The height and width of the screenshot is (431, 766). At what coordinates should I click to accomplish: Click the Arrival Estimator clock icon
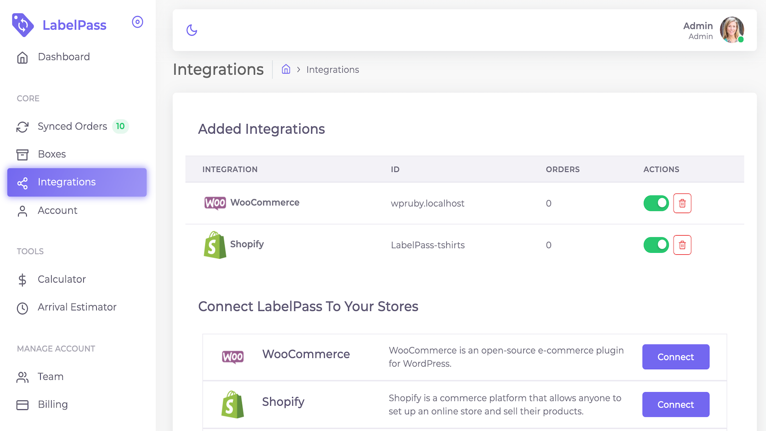point(23,308)
